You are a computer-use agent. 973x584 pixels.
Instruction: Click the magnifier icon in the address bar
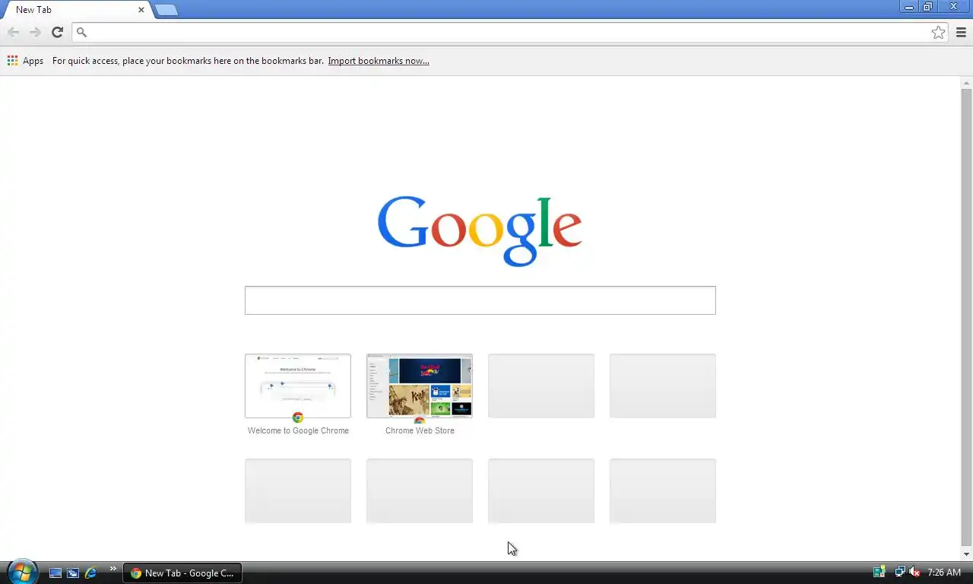(x=82, y=32)
